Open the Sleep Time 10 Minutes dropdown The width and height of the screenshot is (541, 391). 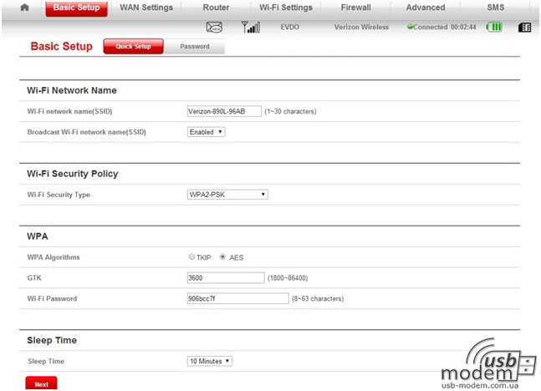pos(209,361)
